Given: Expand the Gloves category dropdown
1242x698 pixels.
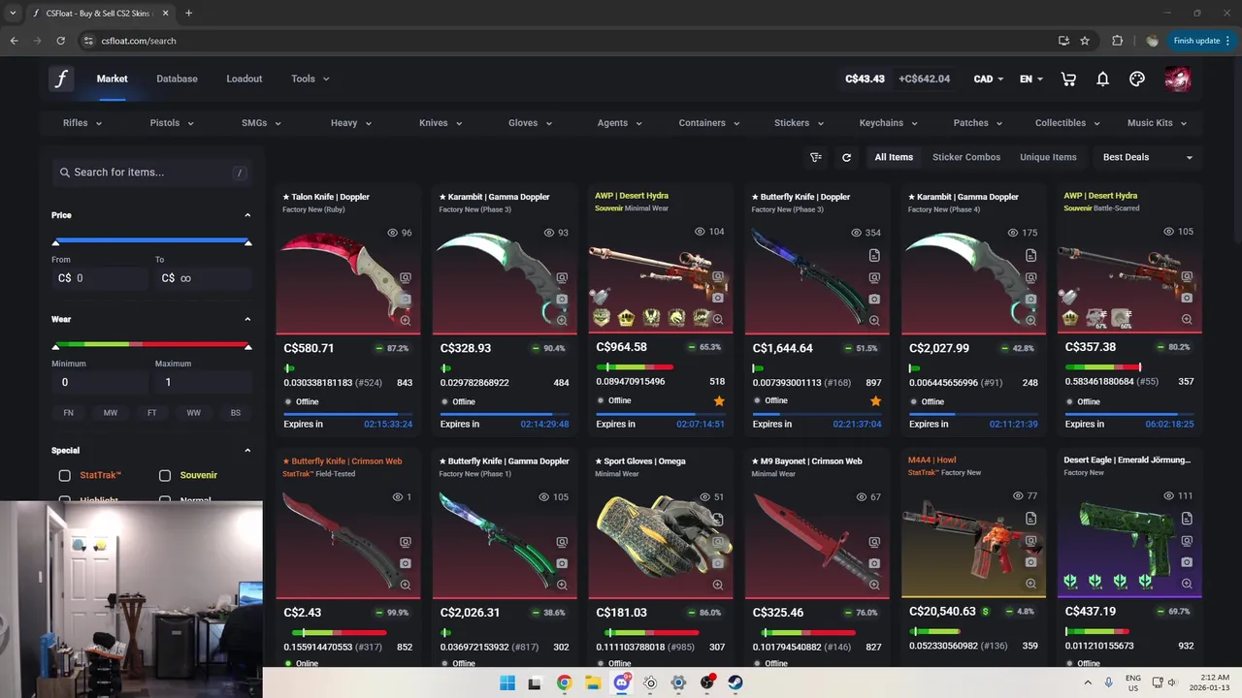Looking at the screenshot, I should click(530, 123).
